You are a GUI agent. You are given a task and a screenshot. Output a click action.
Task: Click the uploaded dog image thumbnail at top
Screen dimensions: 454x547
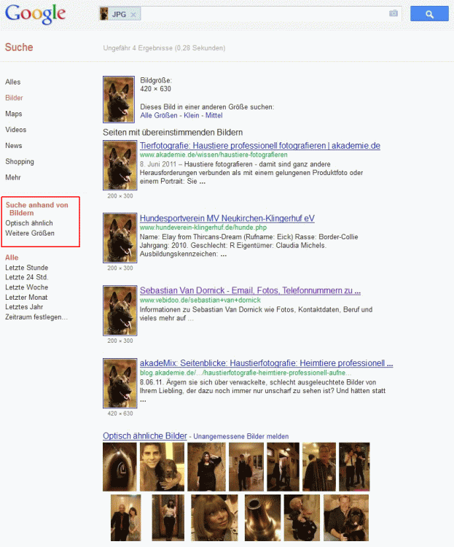point(120,100)
